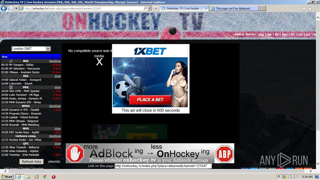Switch chat to swe
The width and height of the screenshot is (320, 180).
click(284, 34)
